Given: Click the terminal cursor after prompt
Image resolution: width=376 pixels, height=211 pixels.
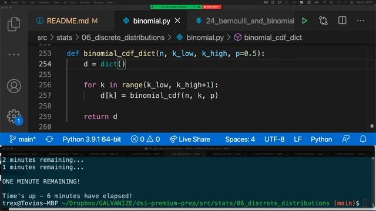Looking at the screenshot, I should coord(365,203).
